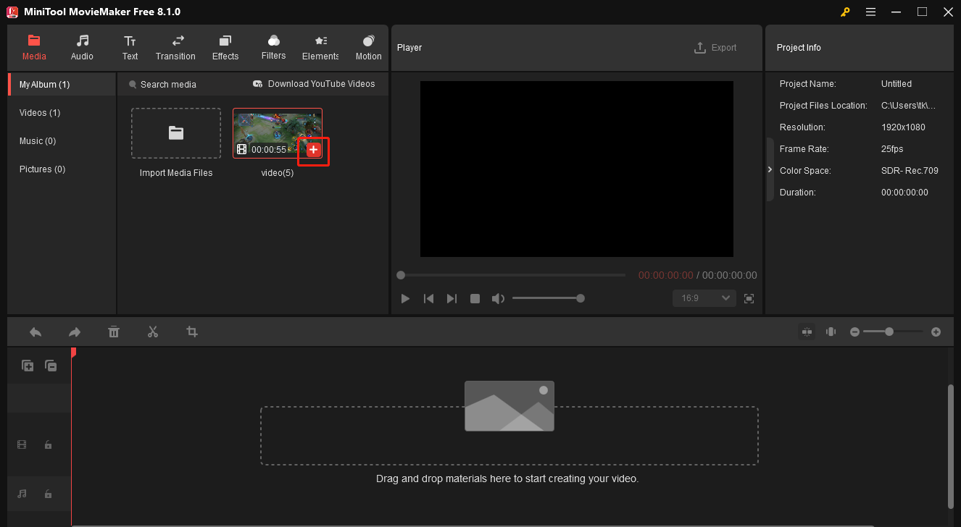Click the timeline playhead marker

click(72, 353)
